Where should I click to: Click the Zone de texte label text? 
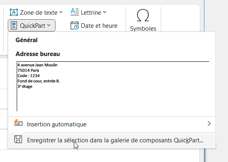coord(39,13)
